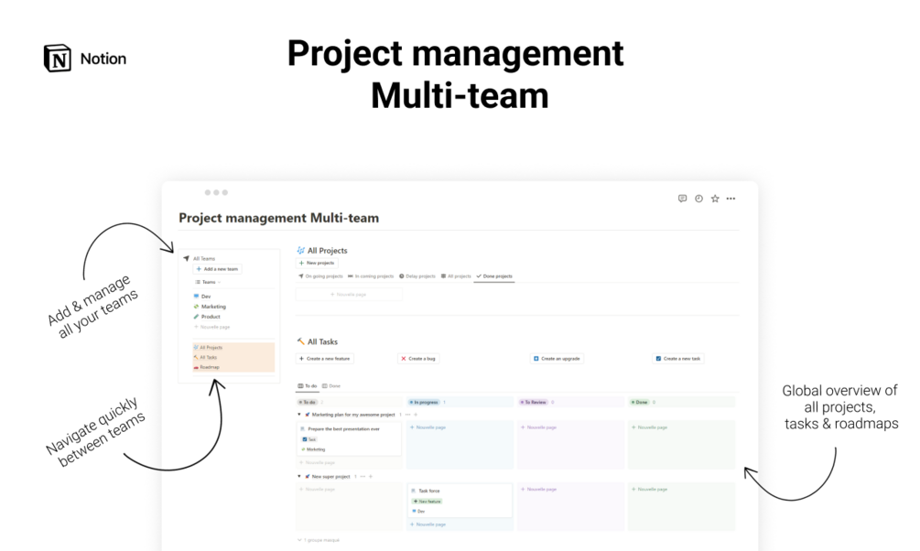Open the three-dot page options menu
This screenshot has height=551, width=920.
731,199
